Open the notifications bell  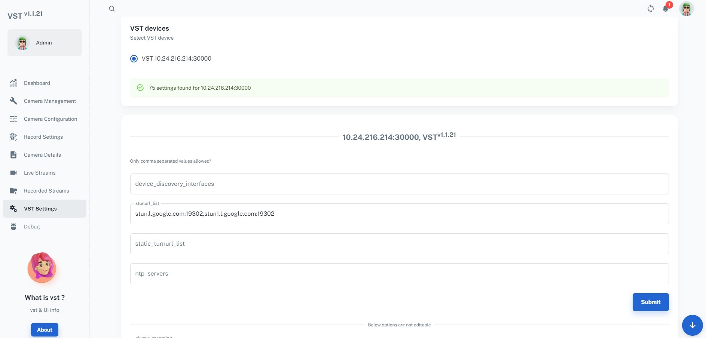(x=666, y=8)
